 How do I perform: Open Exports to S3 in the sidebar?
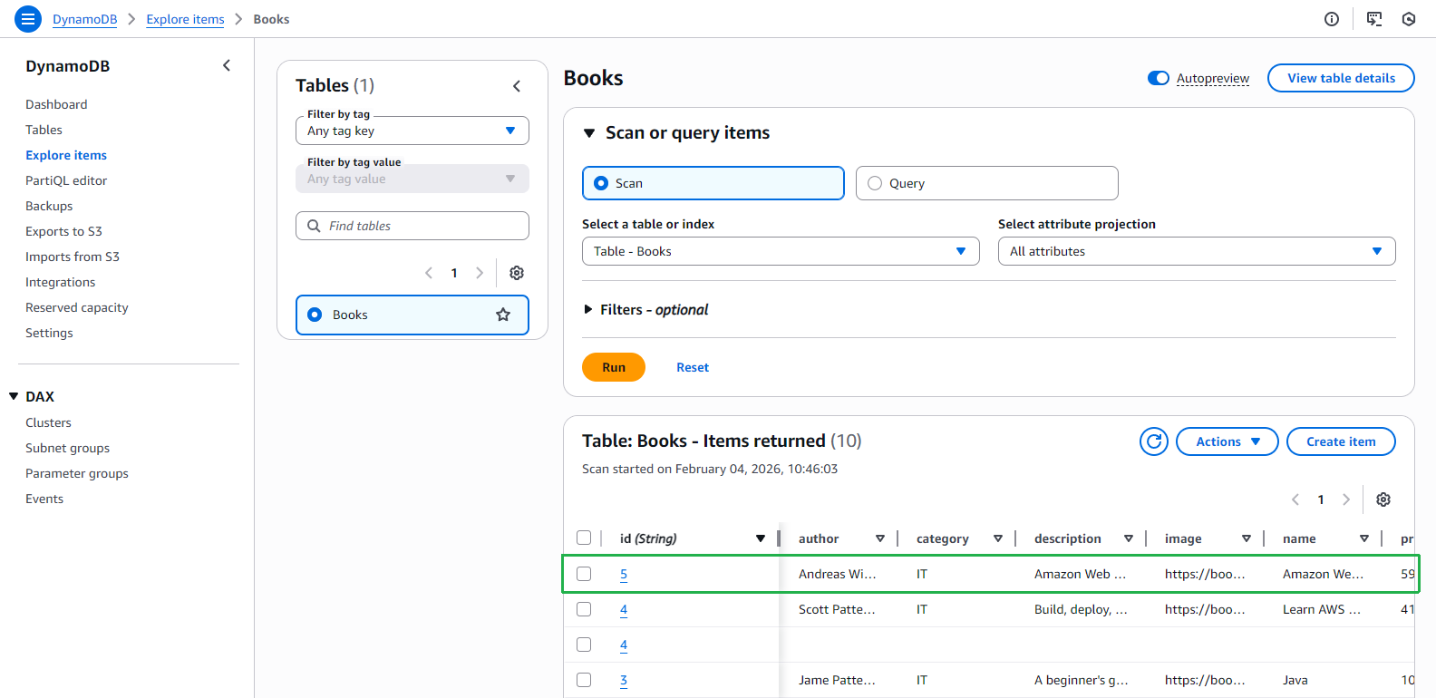[63, 231]
